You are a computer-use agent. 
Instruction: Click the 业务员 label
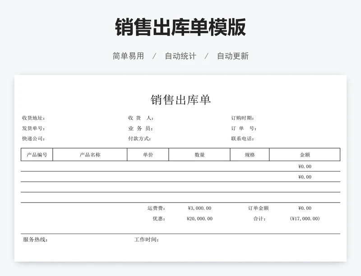140,128
